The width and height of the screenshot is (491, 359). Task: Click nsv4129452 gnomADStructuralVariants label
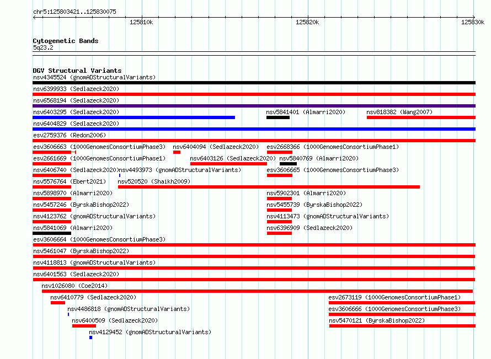click(x=150, y=332)
